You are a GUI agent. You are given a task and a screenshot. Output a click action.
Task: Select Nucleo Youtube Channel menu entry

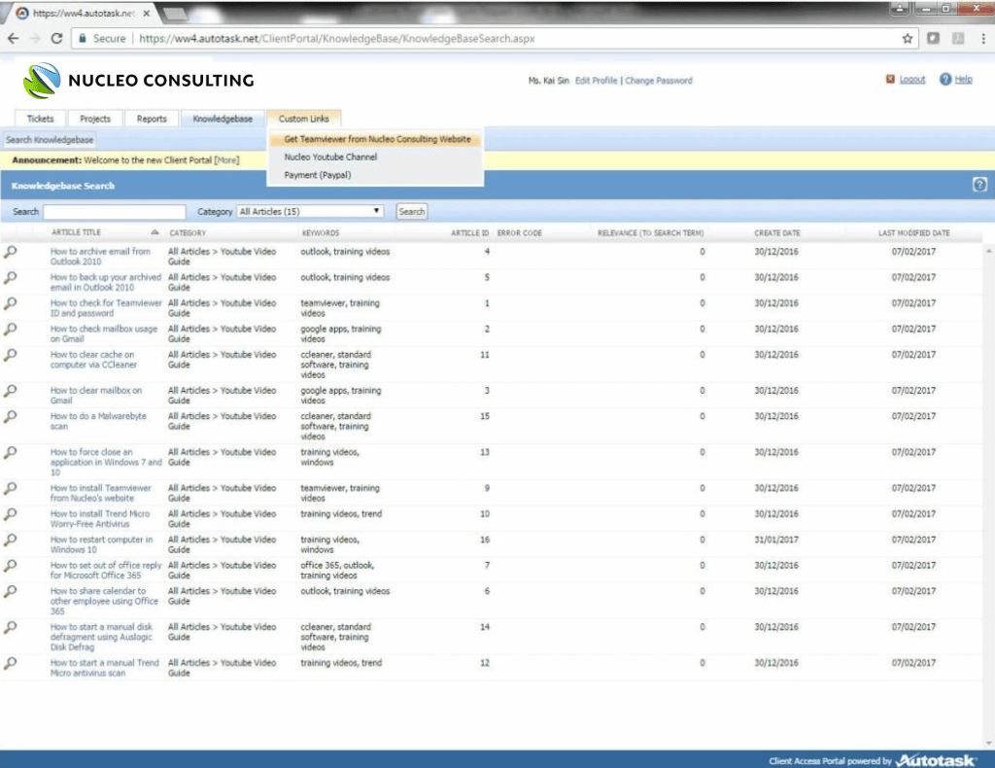tap(330, 157)
